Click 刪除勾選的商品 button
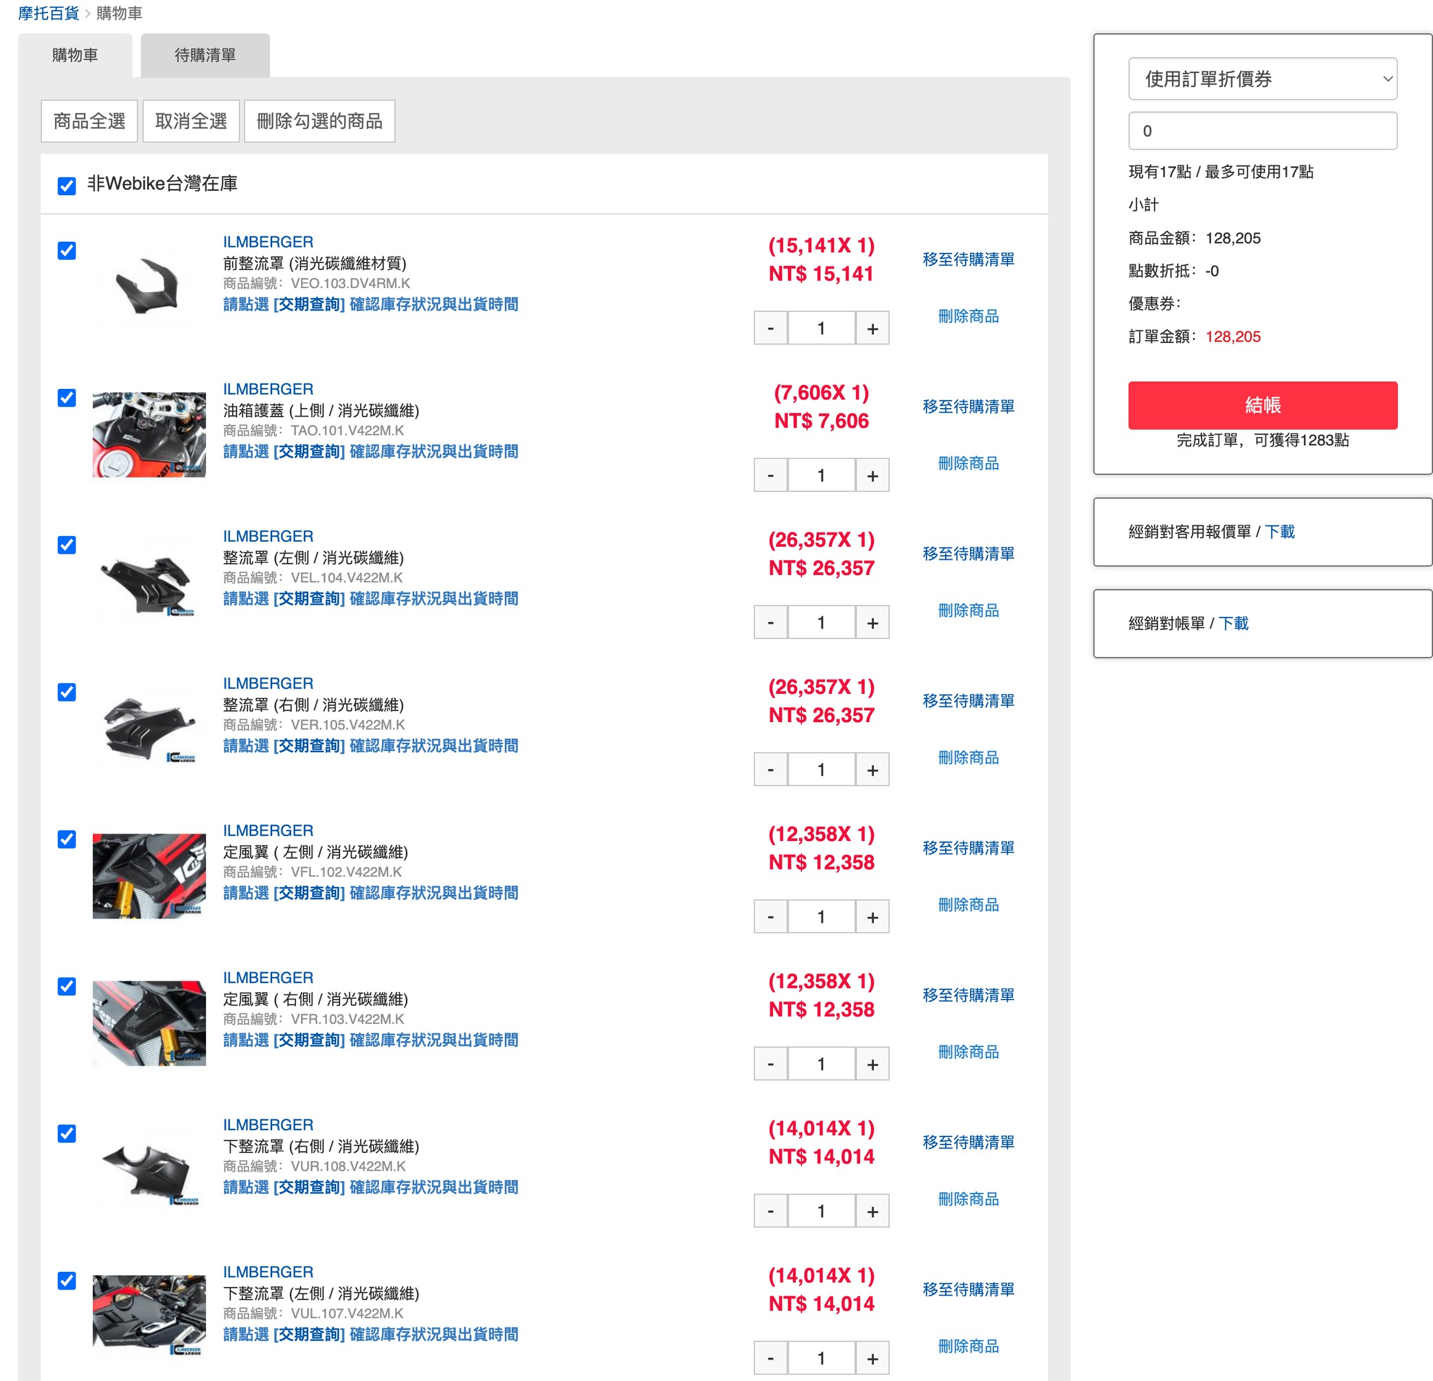The height and width of the screenshot is (1381, 1433). tap(319, 122)
